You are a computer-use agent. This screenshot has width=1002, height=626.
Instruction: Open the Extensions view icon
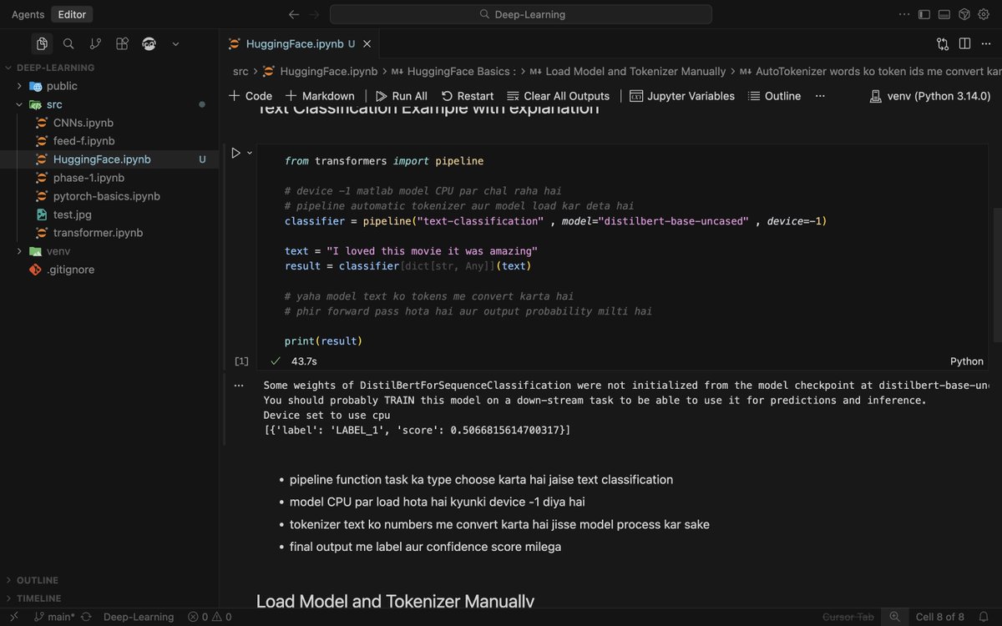click(x=122, y=43)
